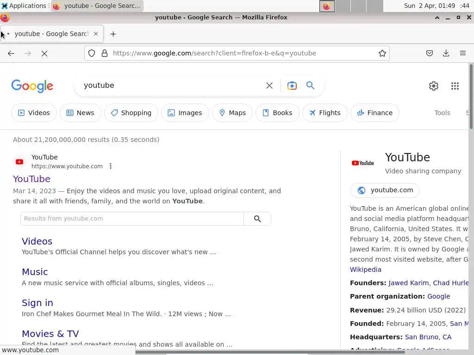Click the horizontal page scrollbar
This screenshot has width=474, height=355.
pyautogui.click(x=270, y=352)
